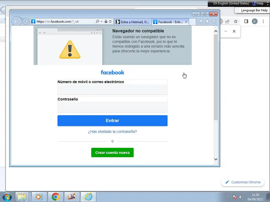Click the blue Entrar button
Screen dimensions: 270x202
pyautogui.click(x=112, y=120)
